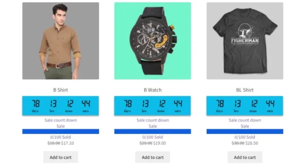Click the $19.00 sale price

coord(160,143)
